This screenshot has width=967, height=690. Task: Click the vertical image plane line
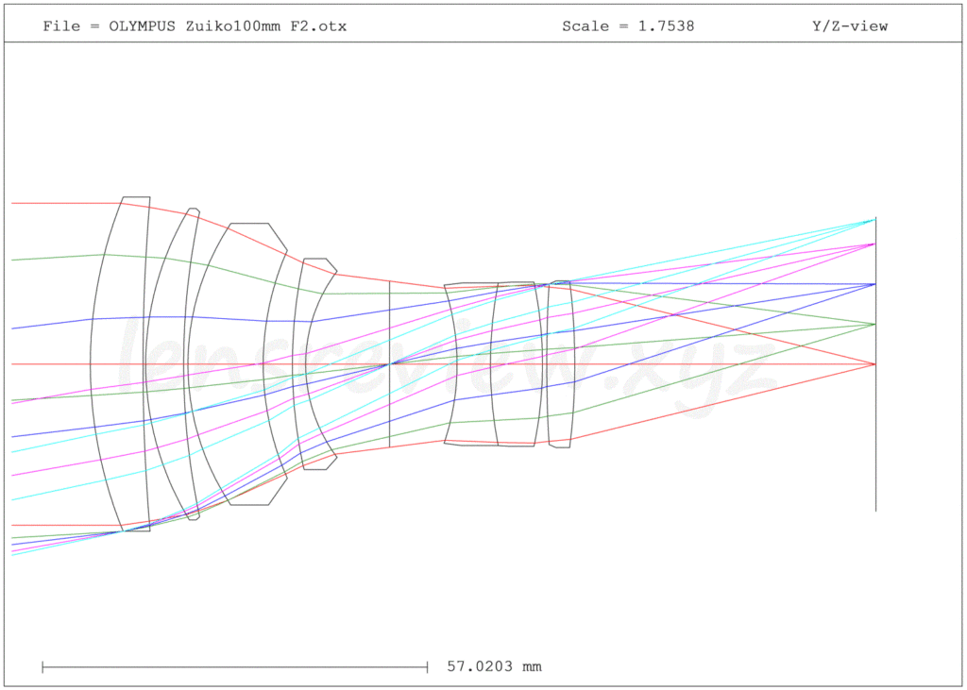coord(875,363)
